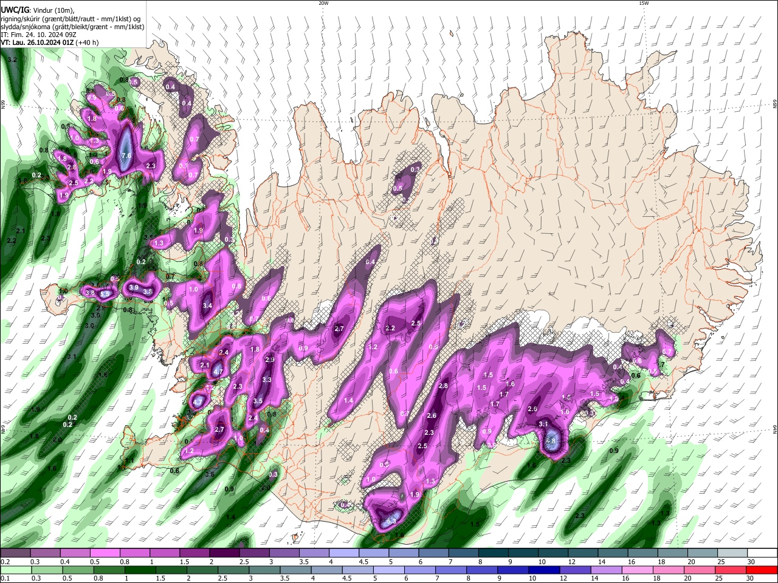Pick lower legend swatch starting at 0.1 (pale green)
The height and width of the screenshot is (583, 778).
point(15,570)
